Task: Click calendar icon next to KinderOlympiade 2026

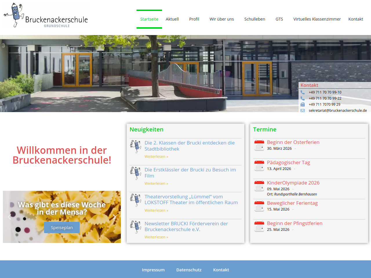Action: [x=259, y=186]
